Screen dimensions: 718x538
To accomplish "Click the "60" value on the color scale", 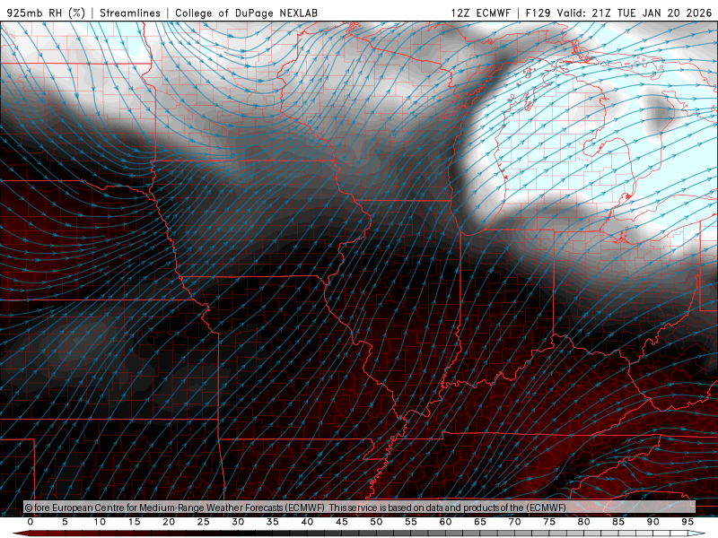I will pos(445,522).
